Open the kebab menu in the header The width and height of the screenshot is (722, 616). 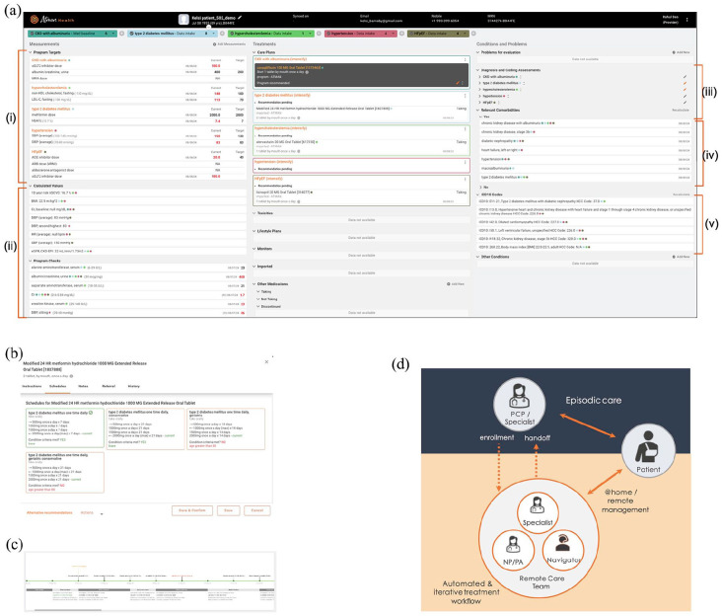[687, 20]
